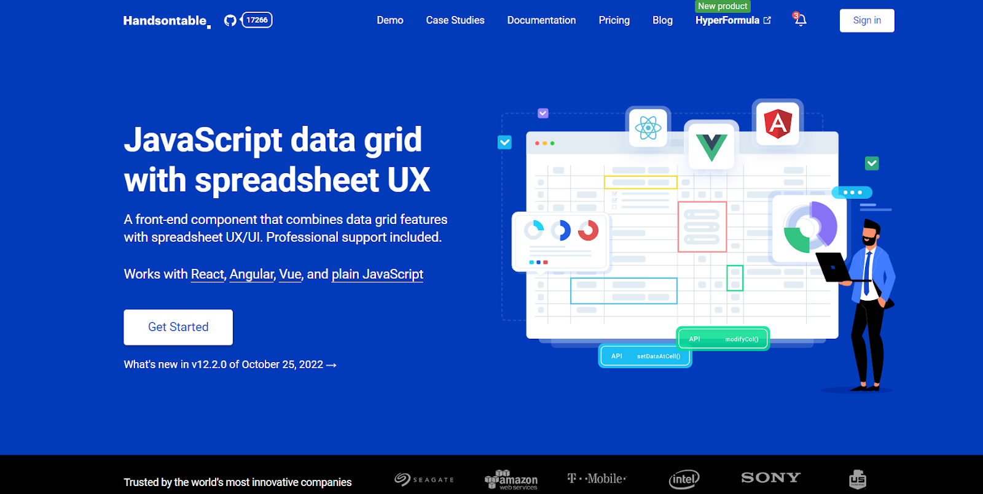Follow the Angular link
The width and height of the screenshot is (983, 494).
[252, 274]
